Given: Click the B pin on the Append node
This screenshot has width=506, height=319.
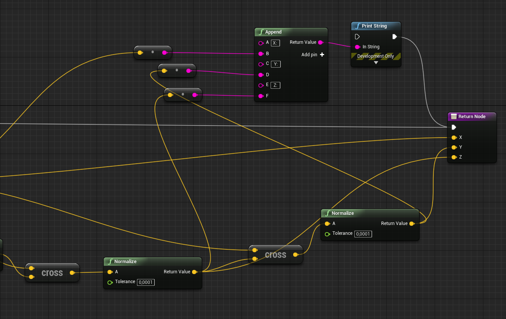Looking at the screenshot, I should pyautogui.click(x=261, y=54).
